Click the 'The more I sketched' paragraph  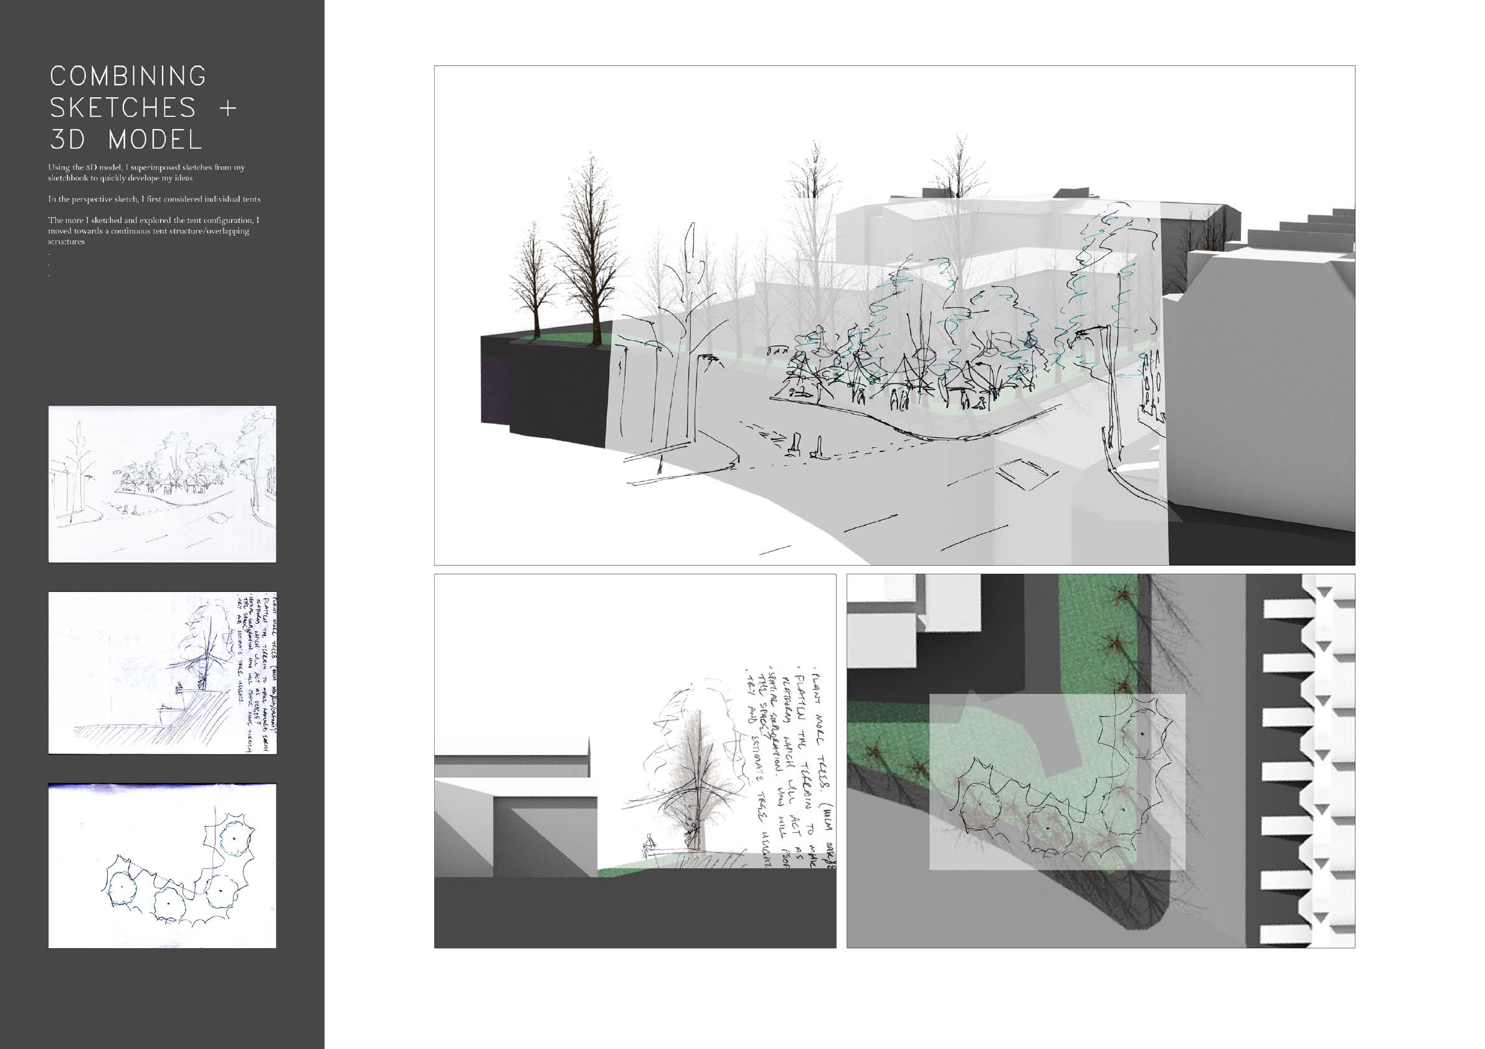(153, 230)
